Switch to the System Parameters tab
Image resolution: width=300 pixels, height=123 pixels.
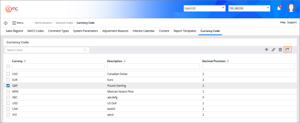[x=85, y=31]
